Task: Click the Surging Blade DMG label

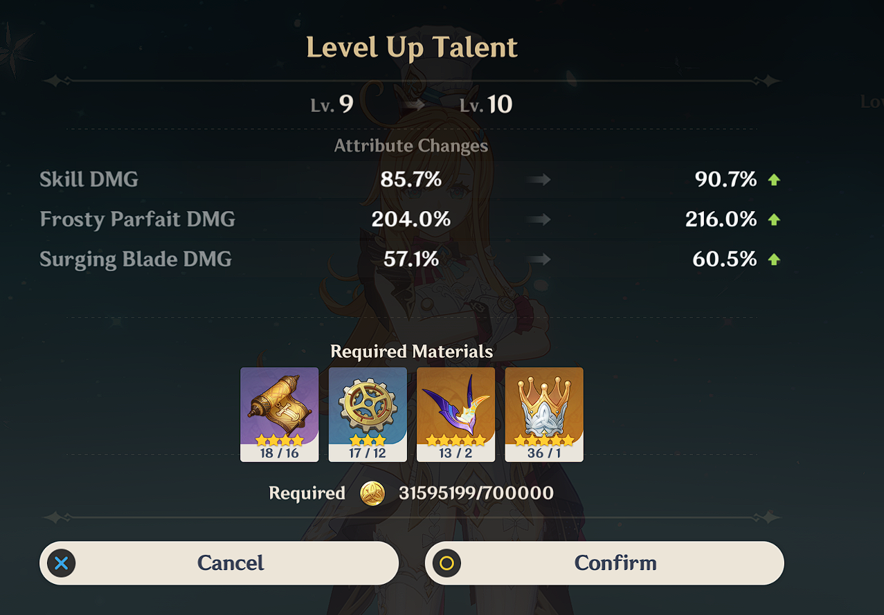Action: (136, 259)
